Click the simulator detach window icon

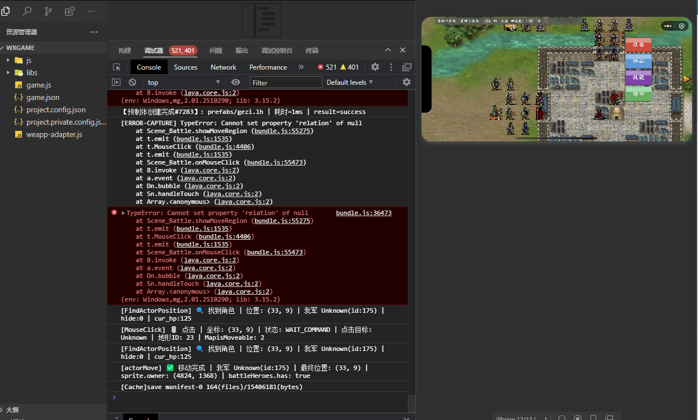coord(609,417)
